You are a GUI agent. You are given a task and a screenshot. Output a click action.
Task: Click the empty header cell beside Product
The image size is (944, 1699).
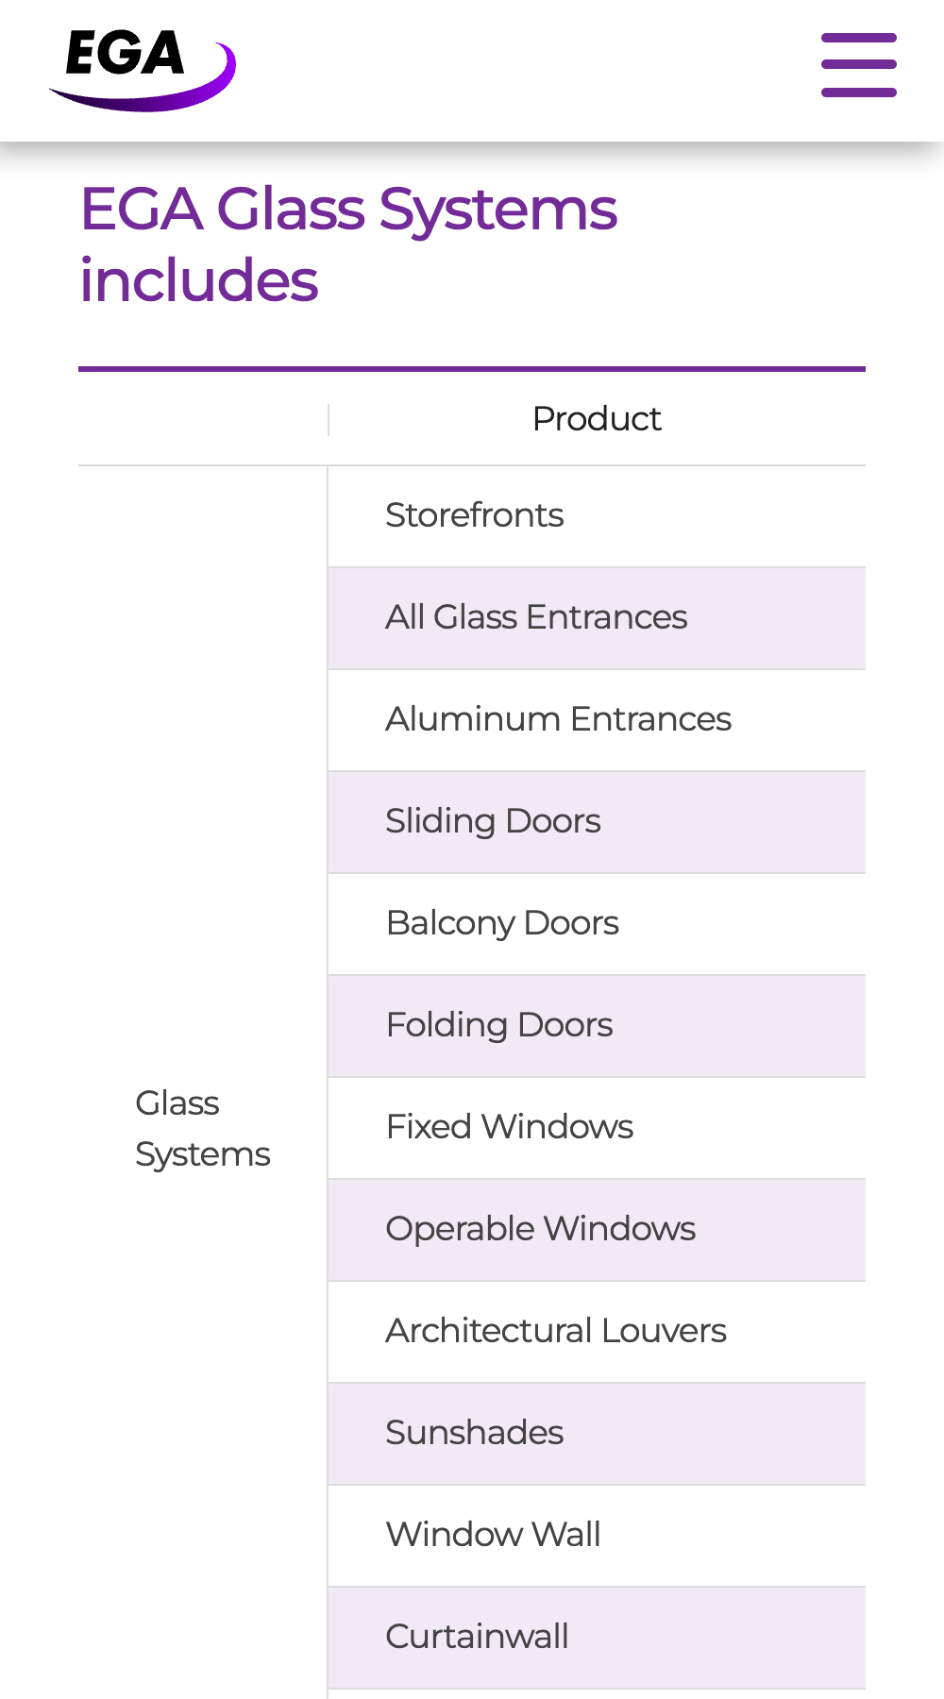tap(203, 418)
